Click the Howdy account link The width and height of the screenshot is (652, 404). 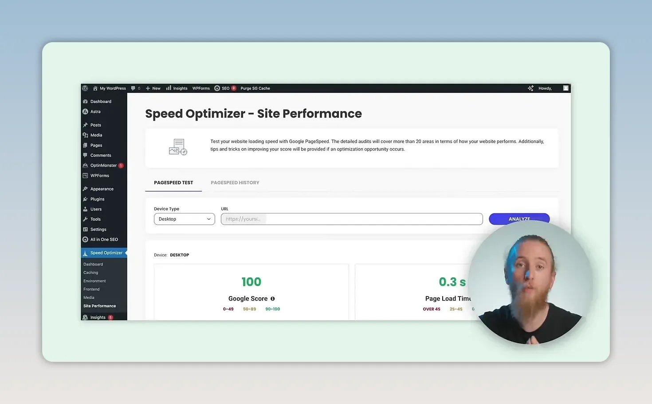coord(545,88)
